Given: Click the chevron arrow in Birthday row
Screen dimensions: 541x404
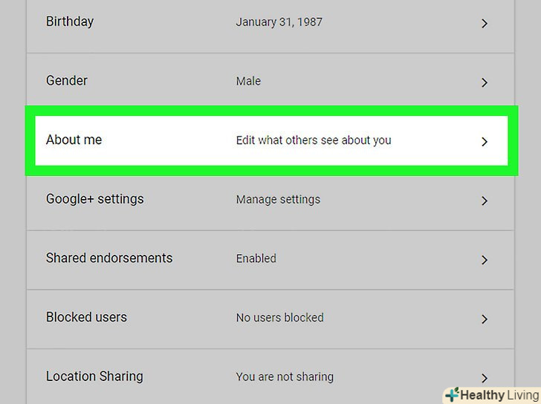Looking at the screenshot, I should point(484,24).
